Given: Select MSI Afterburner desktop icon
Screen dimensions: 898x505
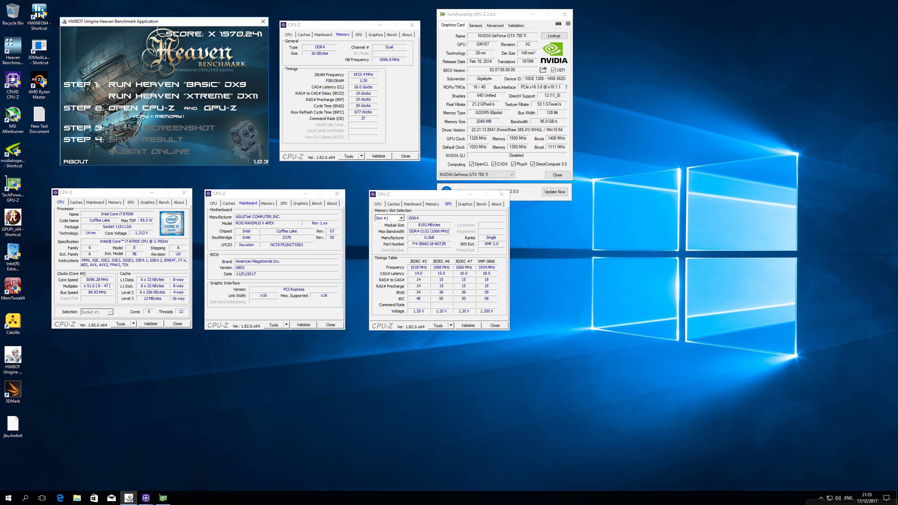Looking at the screenshot, I should point(13,120).
